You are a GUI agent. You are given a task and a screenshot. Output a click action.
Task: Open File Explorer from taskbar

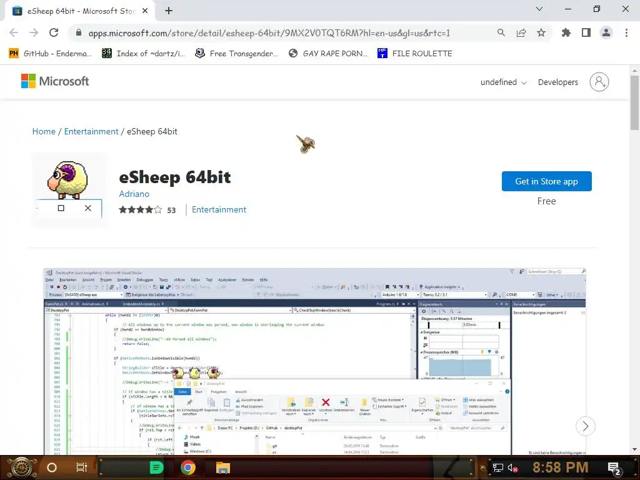click(x=223, y=467)
